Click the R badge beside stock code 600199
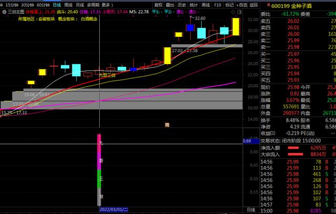 click(x=269, y=4)
